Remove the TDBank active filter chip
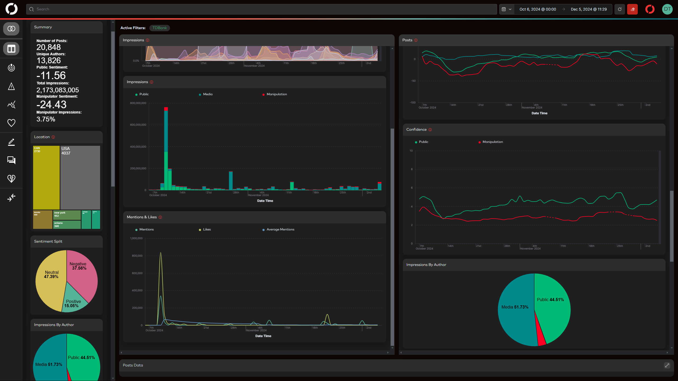The height and width of the screenshot is (381, 678). click(x=159, y=28)
